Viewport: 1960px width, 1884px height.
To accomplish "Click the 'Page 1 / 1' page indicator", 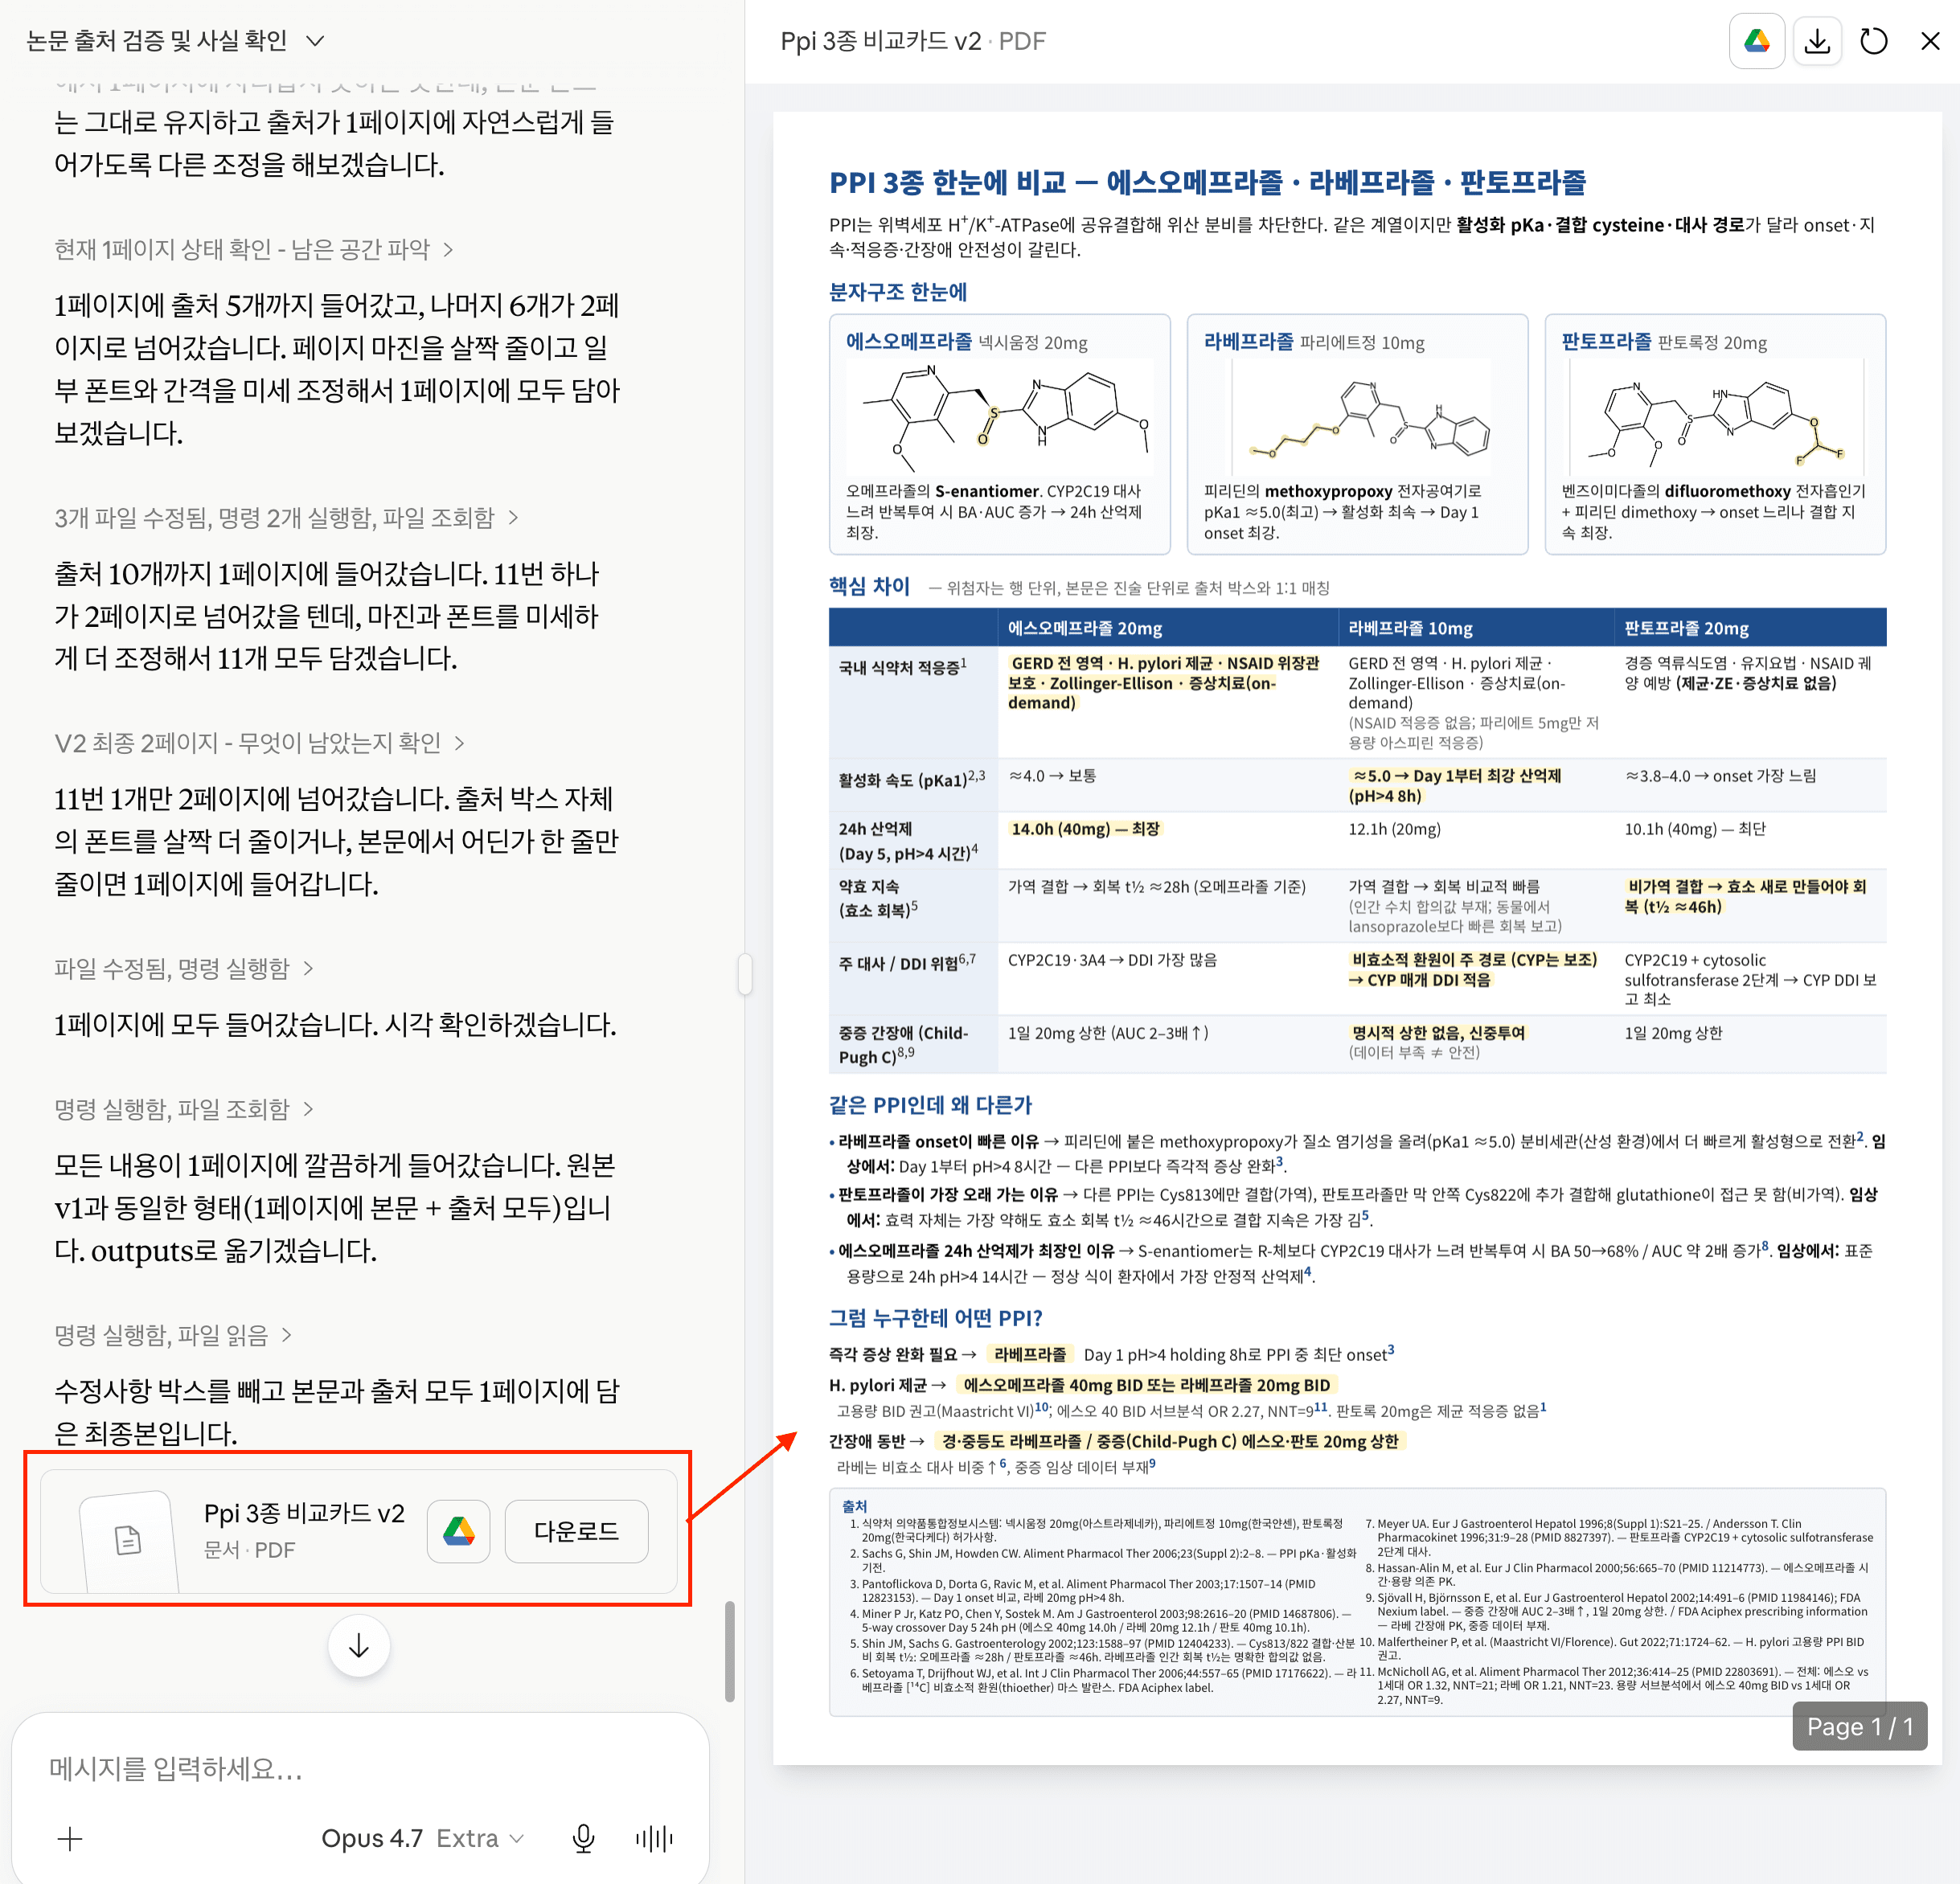I will tap(1860, 1727).
